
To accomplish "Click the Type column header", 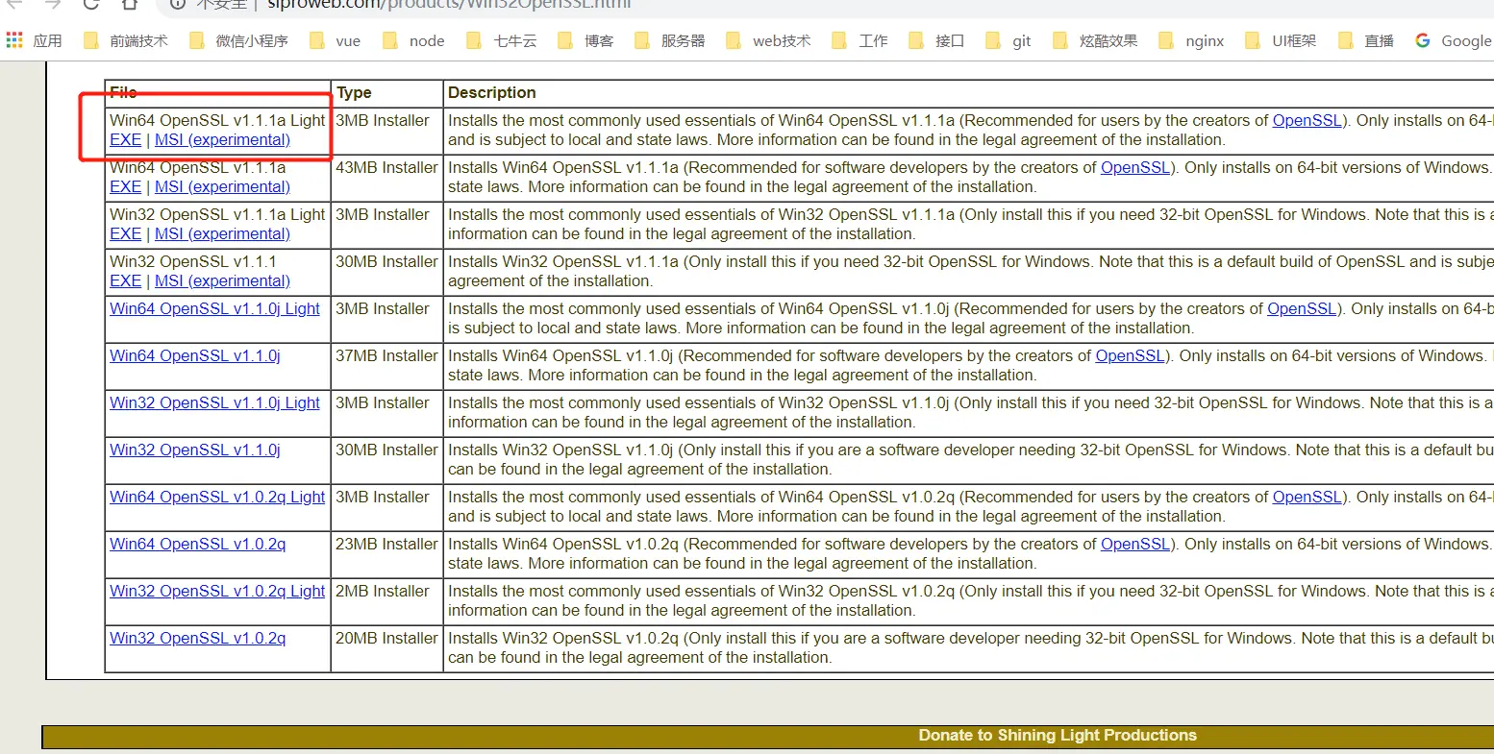I will pos(354,92).
